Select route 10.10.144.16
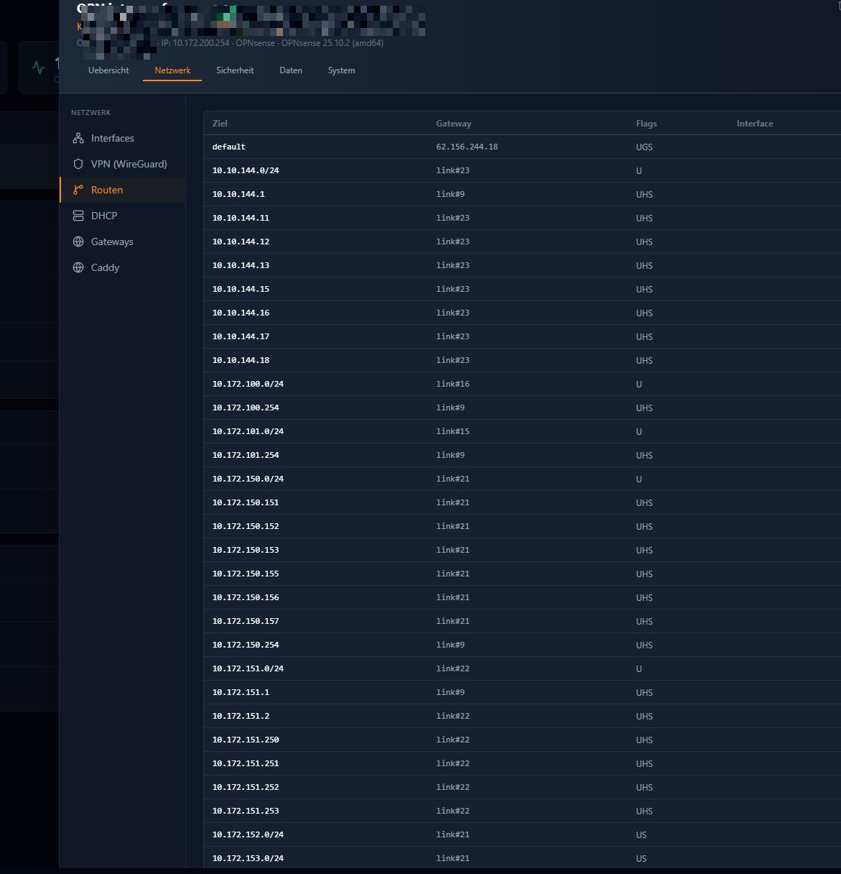Viewport: 841px width, 874px height. [x=522, y=313]
